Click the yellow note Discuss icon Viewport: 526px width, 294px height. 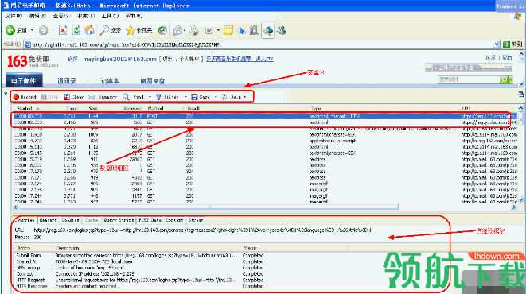coord(228,30)
